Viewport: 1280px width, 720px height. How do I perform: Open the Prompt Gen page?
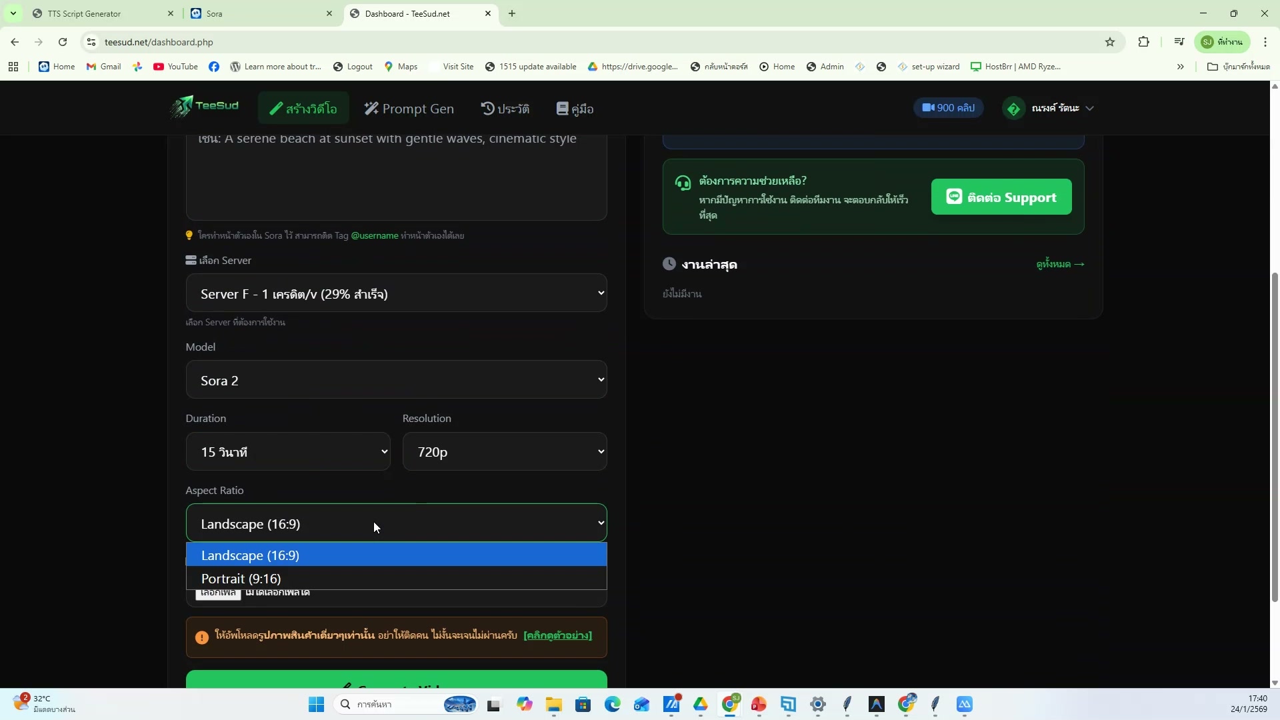(409, 108)
